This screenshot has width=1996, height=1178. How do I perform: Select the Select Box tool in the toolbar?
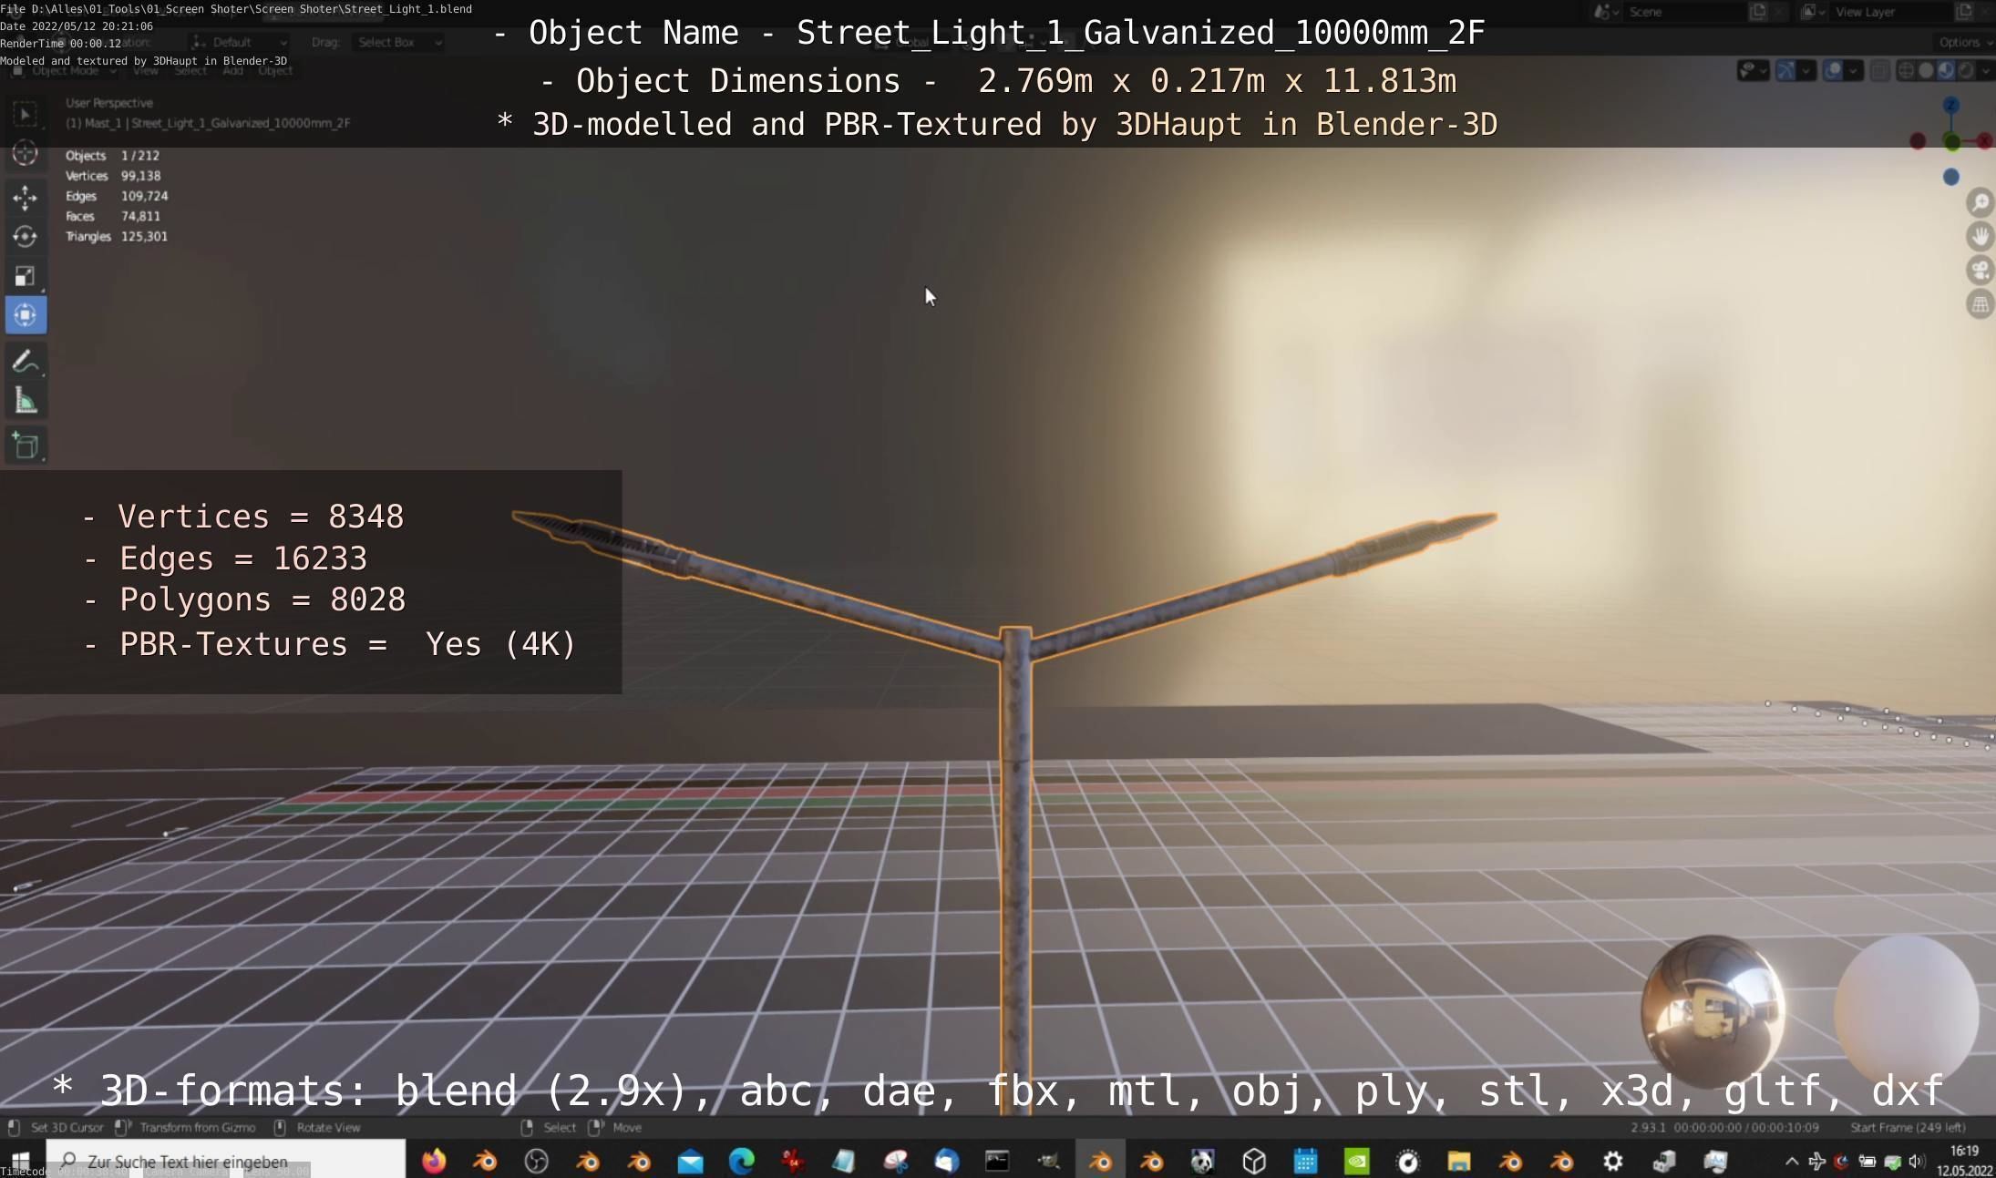click(x=25, y=114)
